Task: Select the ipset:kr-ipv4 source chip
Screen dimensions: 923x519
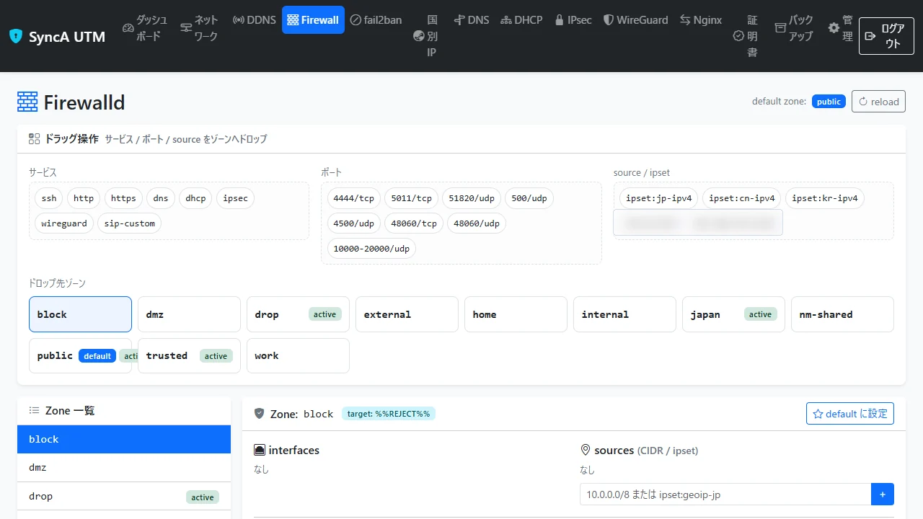Action: pyautogui.click(x=825, y=198)
